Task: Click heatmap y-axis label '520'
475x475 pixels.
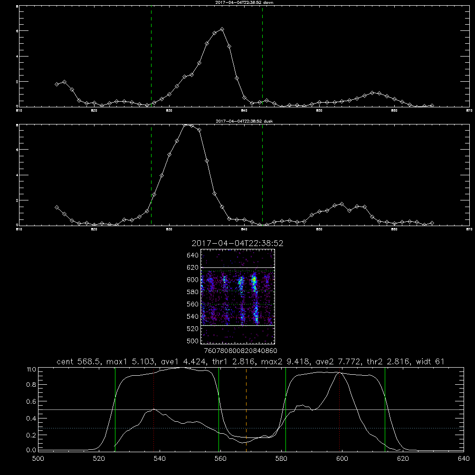Action: point(193,329)
